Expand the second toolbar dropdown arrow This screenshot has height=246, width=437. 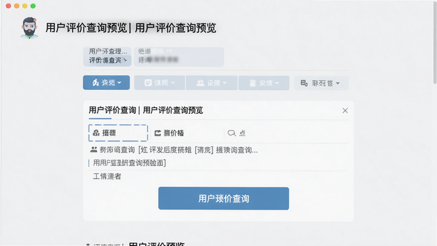[x=173, y=83]
